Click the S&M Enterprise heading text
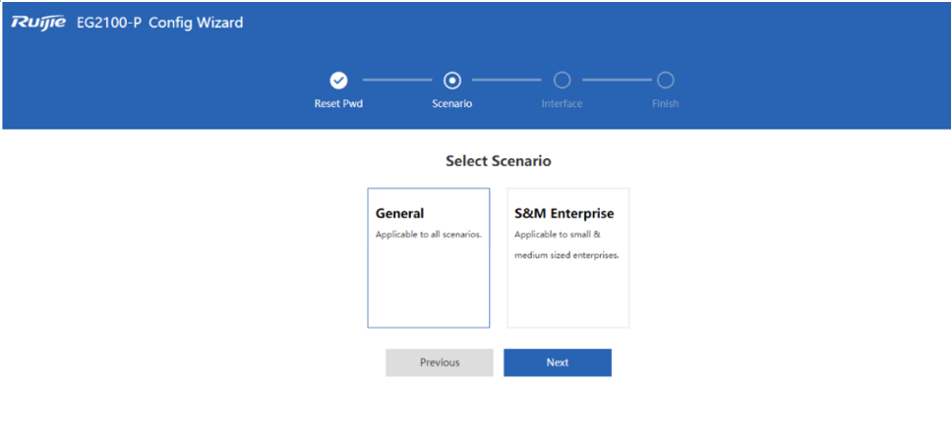Image resolution: width=951 pixels, height=439 pixels. coord(565,214)
